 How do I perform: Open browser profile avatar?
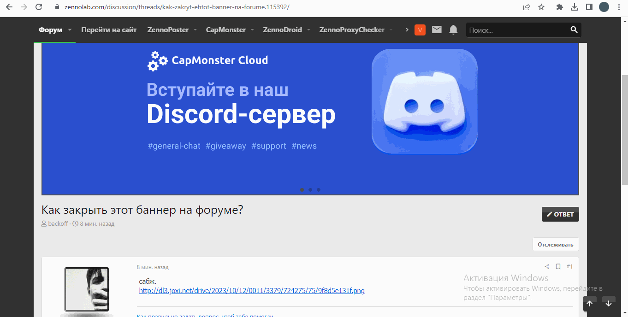point(604,7)
